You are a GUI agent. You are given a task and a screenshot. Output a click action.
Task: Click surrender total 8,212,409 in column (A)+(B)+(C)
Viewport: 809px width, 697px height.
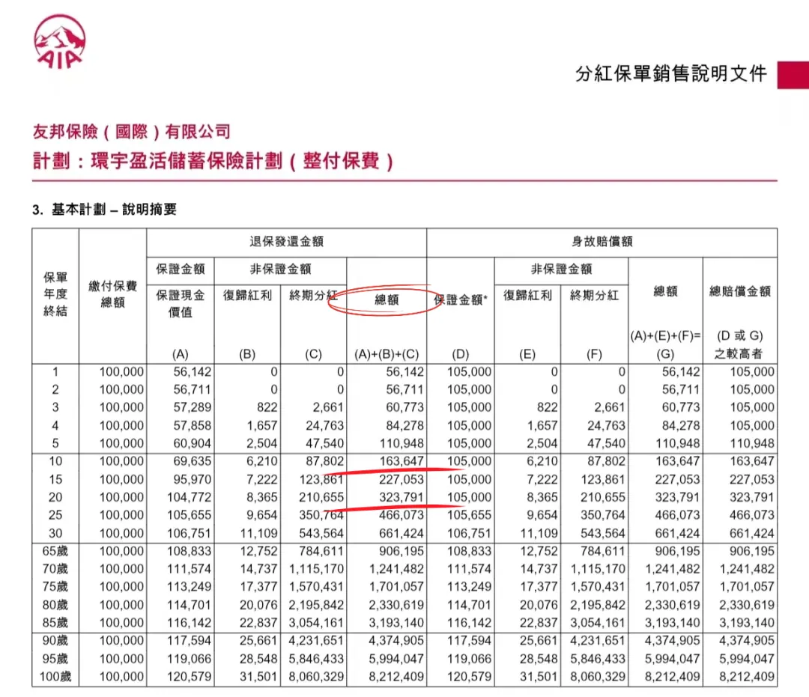(396, 676)
